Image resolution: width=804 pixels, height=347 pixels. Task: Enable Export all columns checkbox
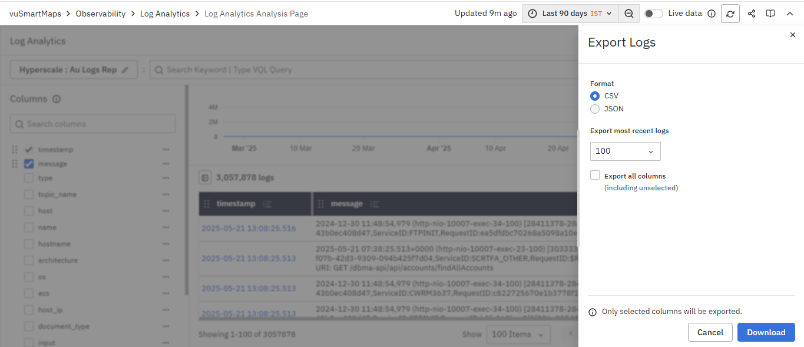[595, 176]
